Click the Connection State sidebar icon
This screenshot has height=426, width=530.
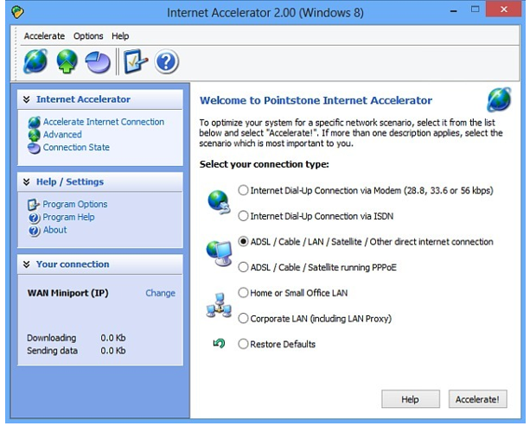pyautogui.click(x=35, y=148)
